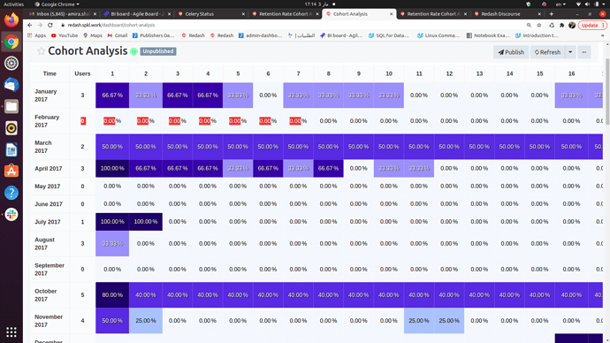Screen dimensions: 610x343
Task: Open the YouTube bookmark
Action: tap(65, 35)
